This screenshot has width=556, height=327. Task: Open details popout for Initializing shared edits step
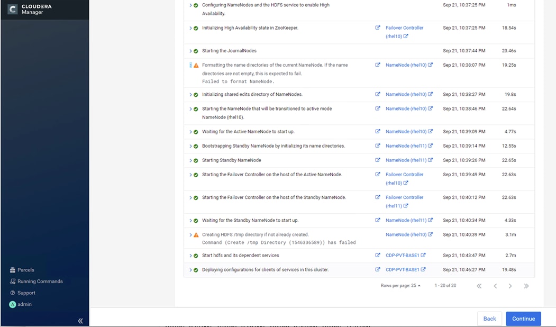tap(378, 94)
